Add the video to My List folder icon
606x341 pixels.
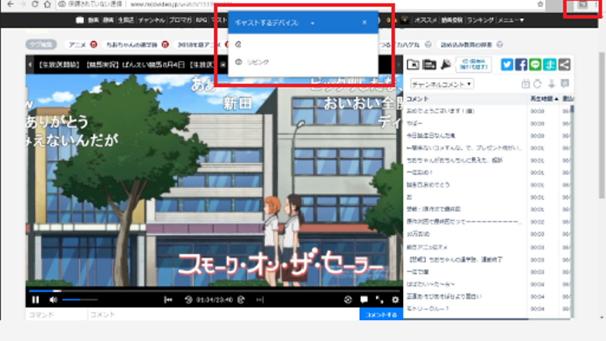[x=413, y=64]
